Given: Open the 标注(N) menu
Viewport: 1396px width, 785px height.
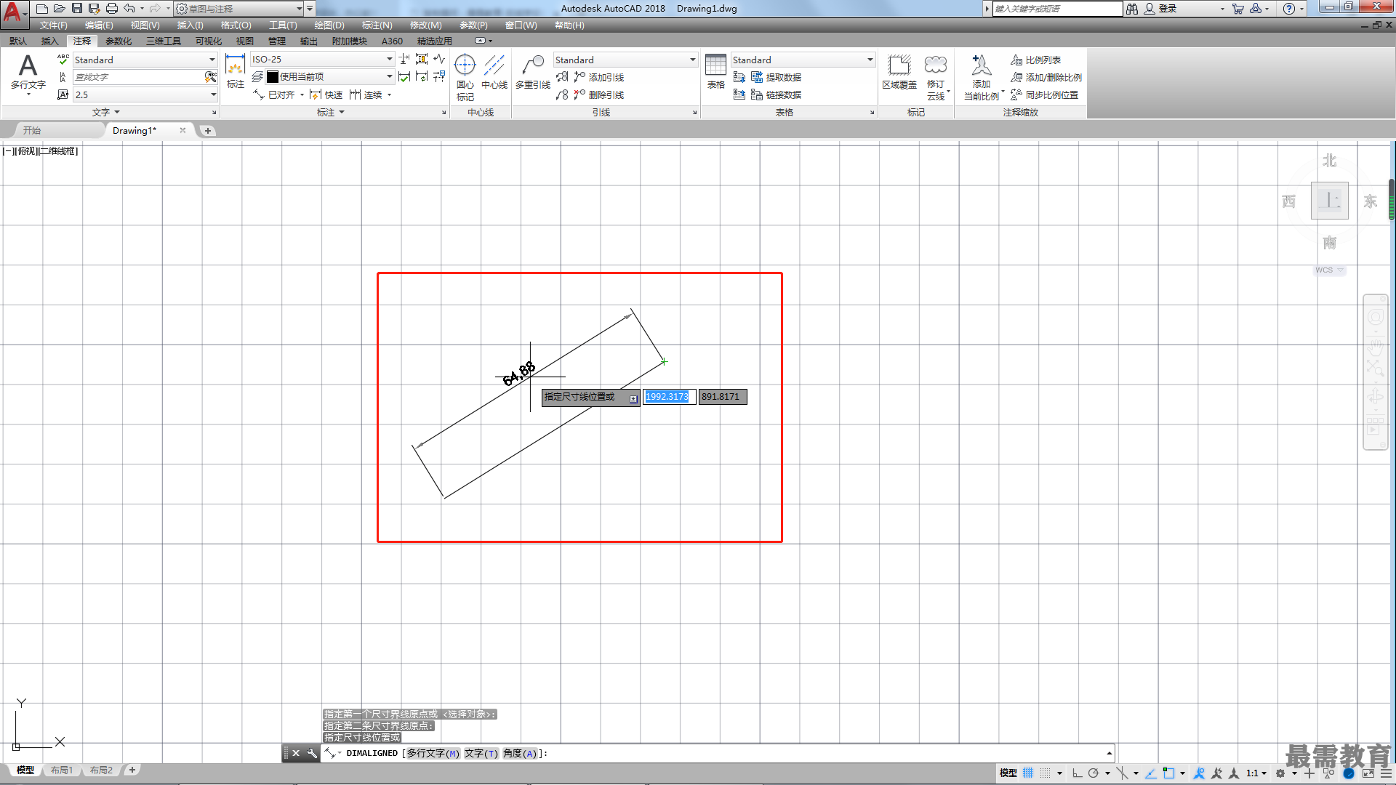Looking at the screenshot, I should click(377, 25).
